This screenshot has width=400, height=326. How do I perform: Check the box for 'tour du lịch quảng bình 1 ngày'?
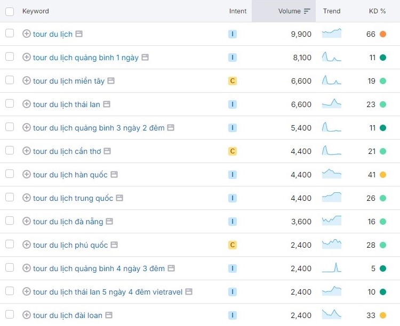click(x=10, y=57)
